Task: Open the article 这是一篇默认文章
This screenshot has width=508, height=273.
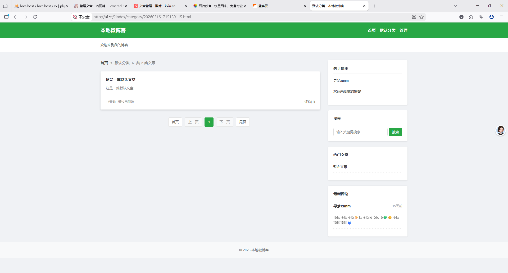Action: (121, 80)
